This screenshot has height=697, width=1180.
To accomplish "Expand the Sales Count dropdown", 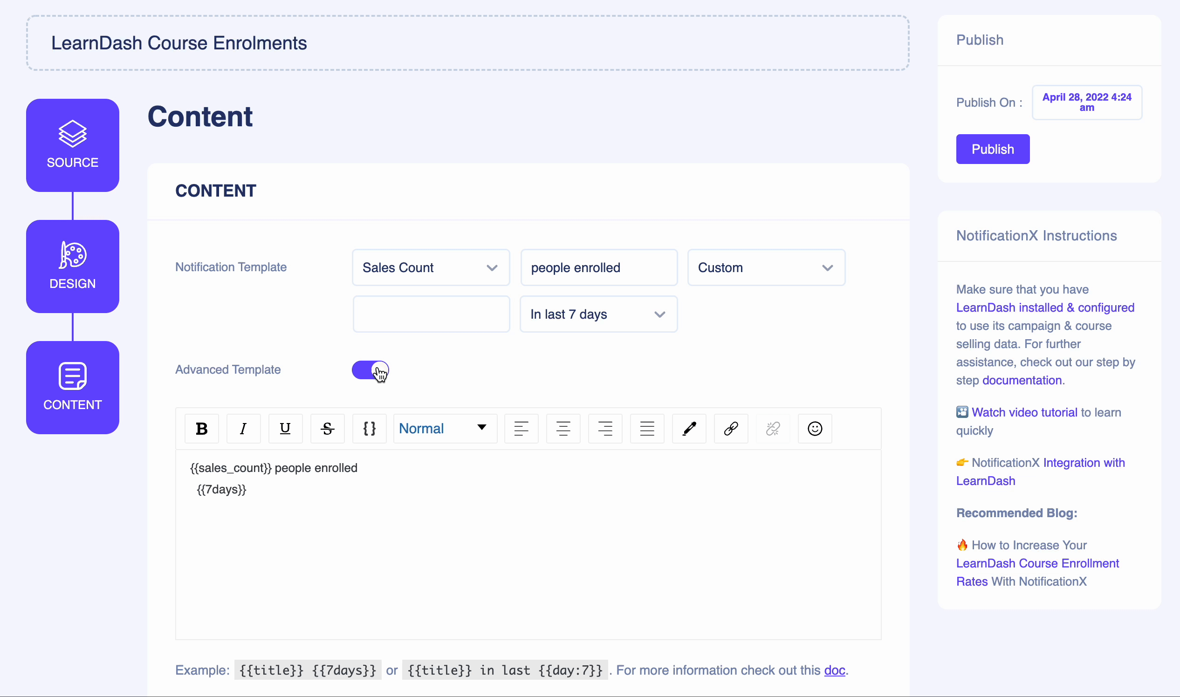I will [x=431, y=268].
